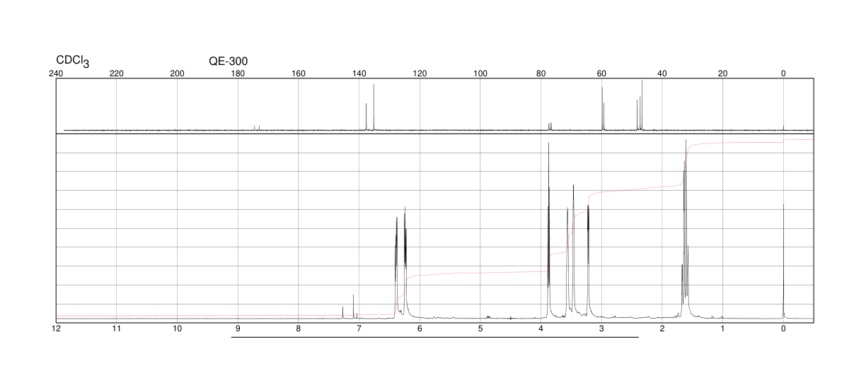Click the 5 ppm label on proton axis

(x=480, y=329)
